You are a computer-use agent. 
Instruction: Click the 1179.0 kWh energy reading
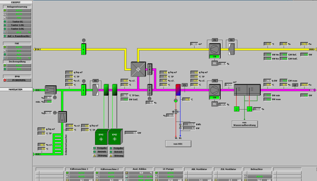click(189, 124)
